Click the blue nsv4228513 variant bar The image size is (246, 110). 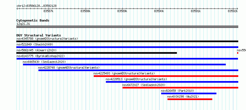point(172,82)
